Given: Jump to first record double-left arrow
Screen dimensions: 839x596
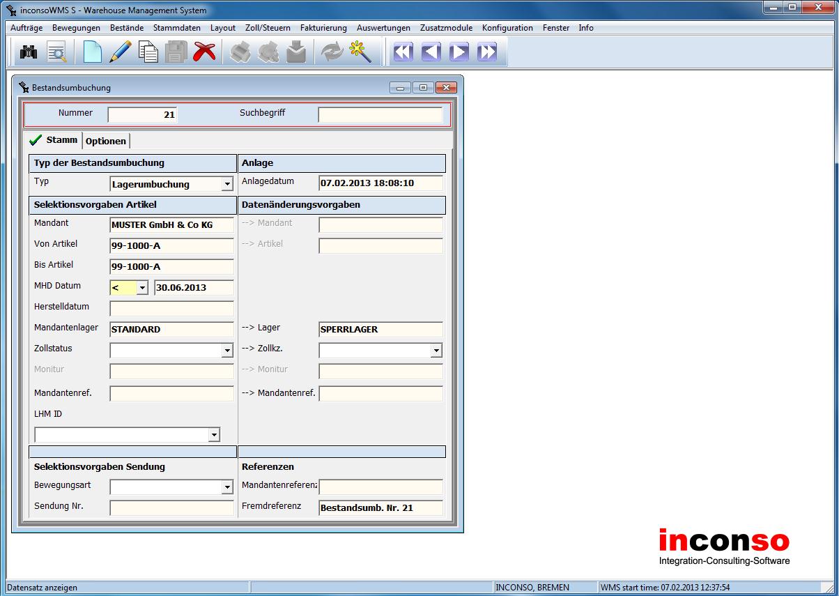Looking at the screenshot, I should [x=403, y=52].
